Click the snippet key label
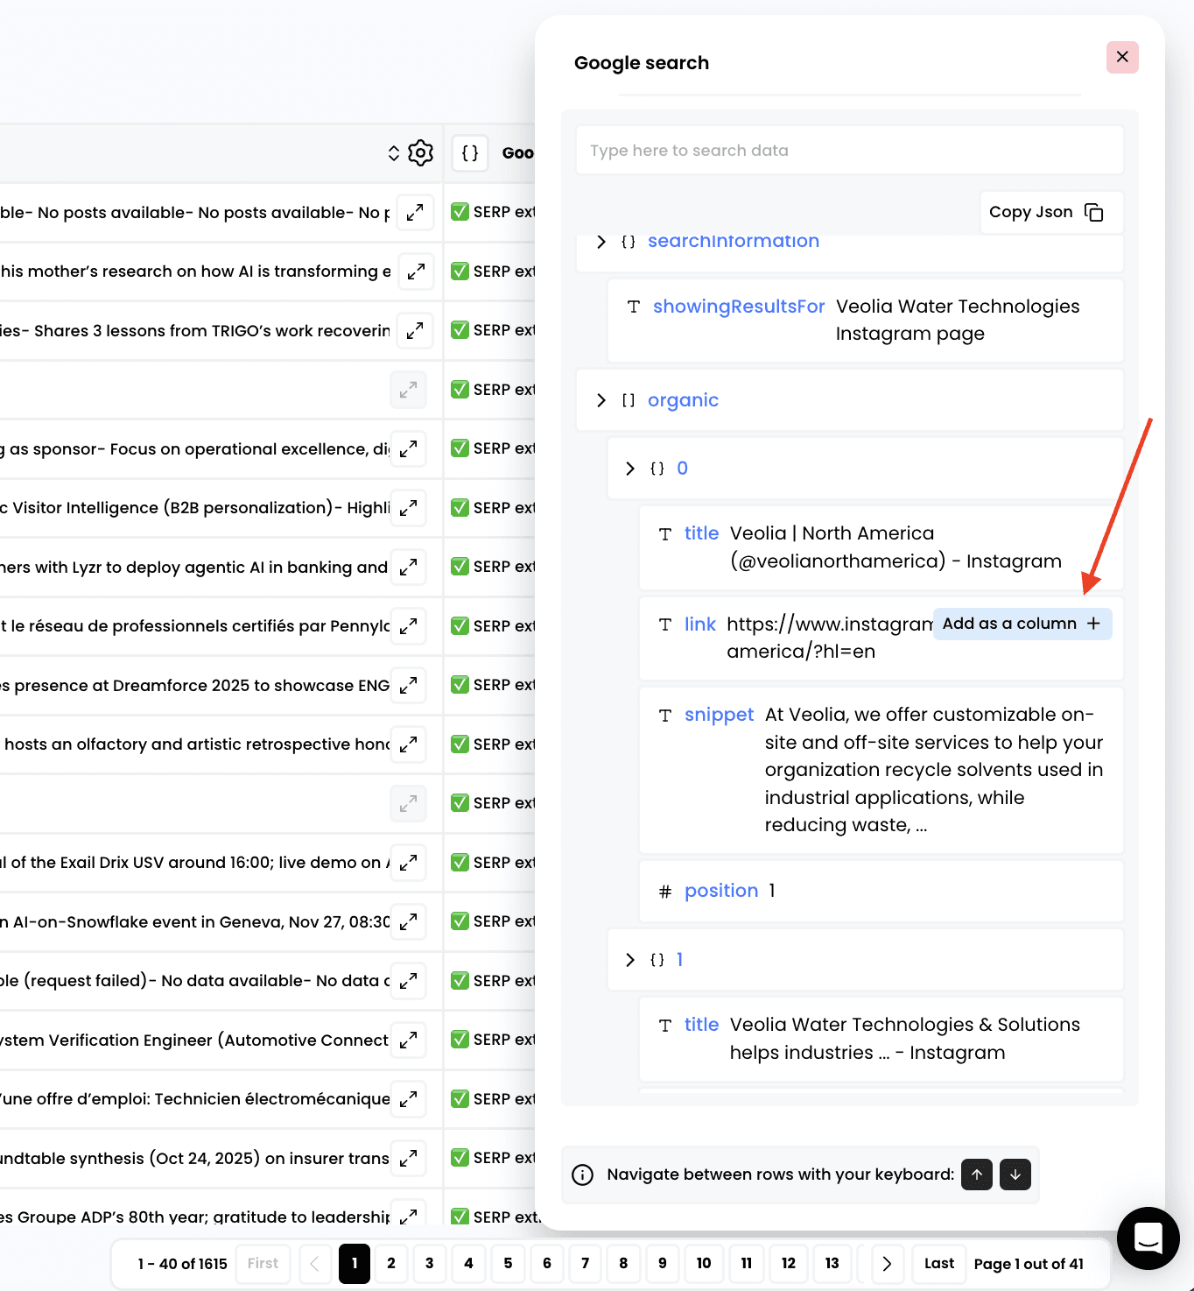Viewport: 1194px width, 1291px height. point(719,715)
